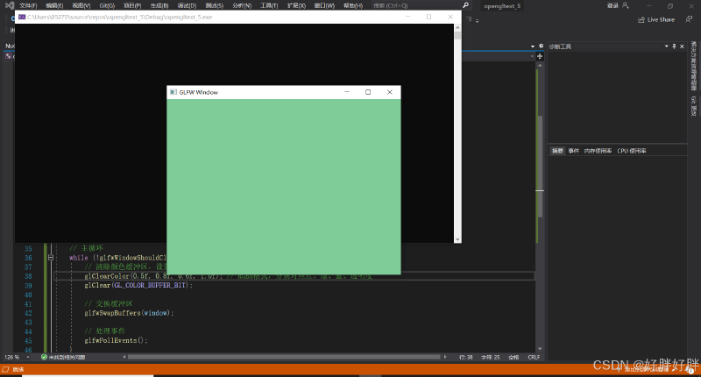Screen dimensions: 701x377
Task: Click the search magnifier icon
Action: [465, 5]
